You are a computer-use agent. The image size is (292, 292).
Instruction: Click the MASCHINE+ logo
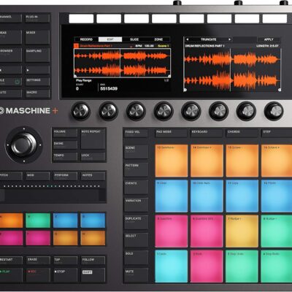[28, 111]
